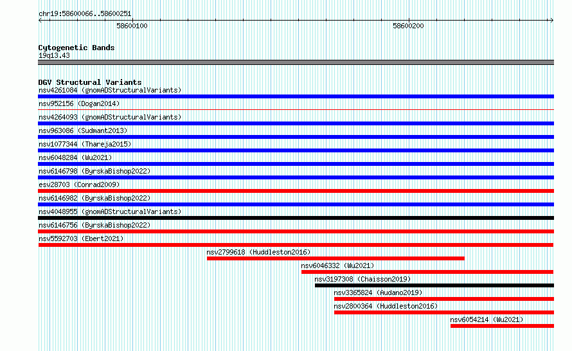Viewport: 572px width, 351px height.
Task: Click the nsv2800364 (Huddleston2016) label
Action: coord(386,306)
